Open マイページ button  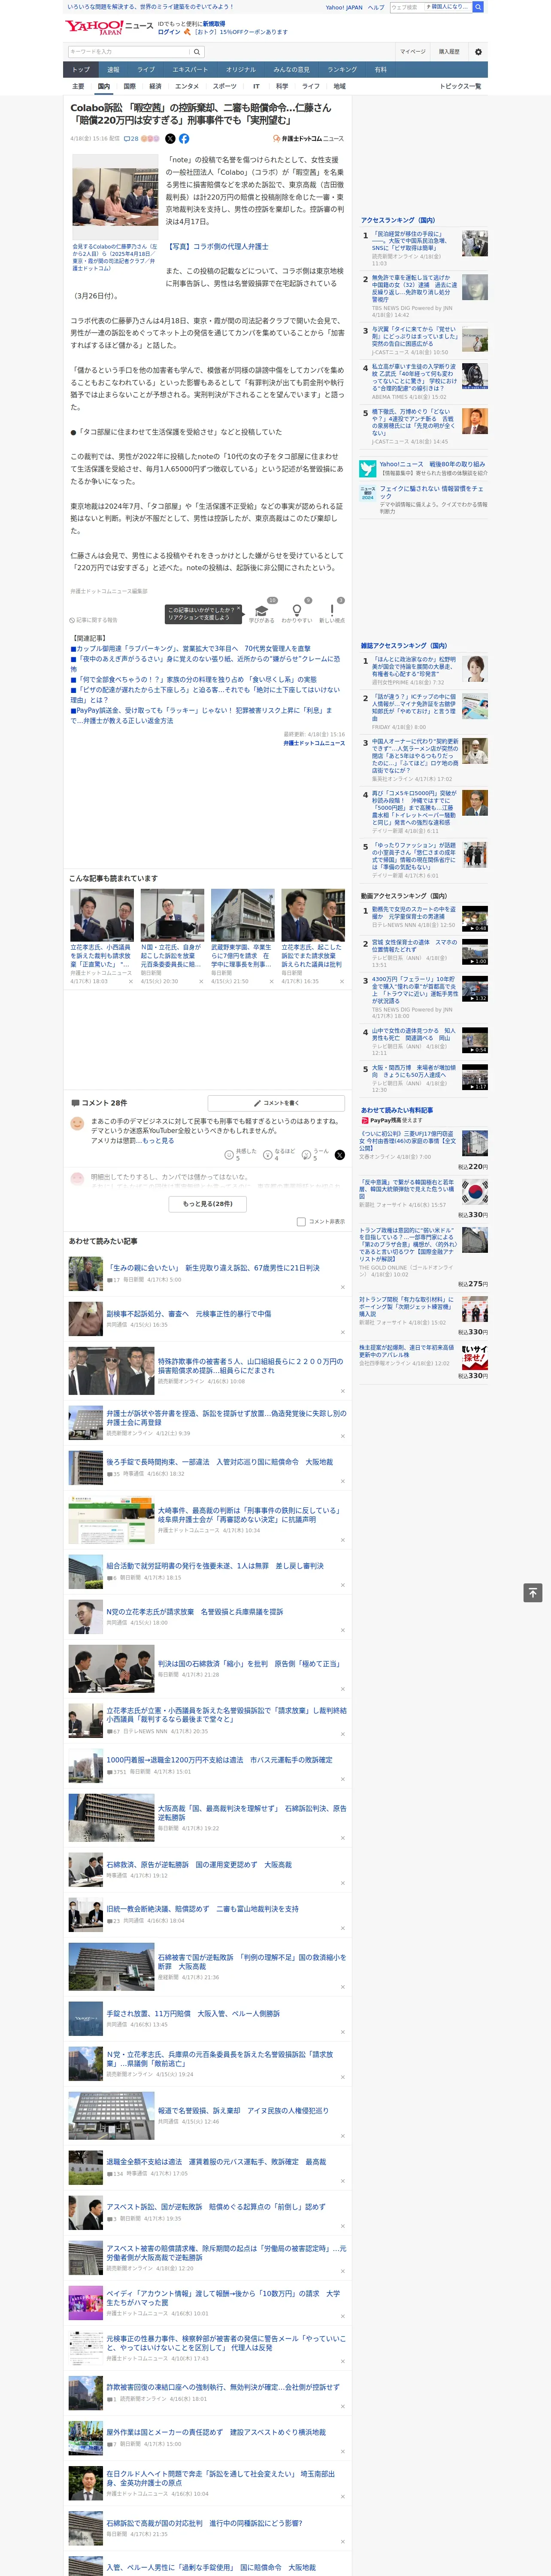[413, 52]
